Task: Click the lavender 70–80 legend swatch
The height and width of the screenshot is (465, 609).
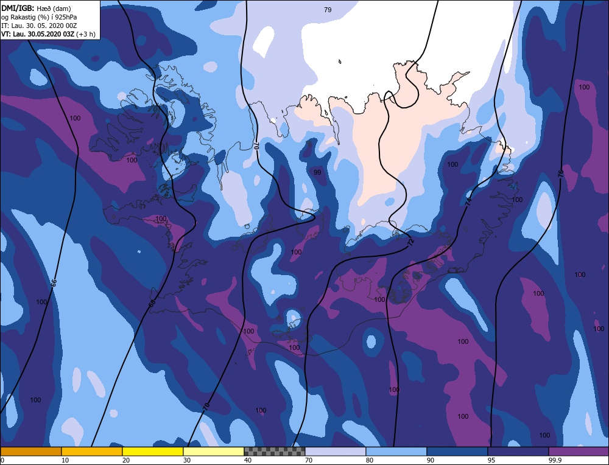Action: [336, 452]
